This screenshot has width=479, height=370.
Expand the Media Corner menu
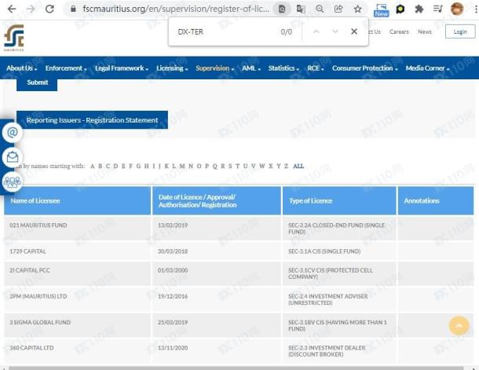click(427, 68)
